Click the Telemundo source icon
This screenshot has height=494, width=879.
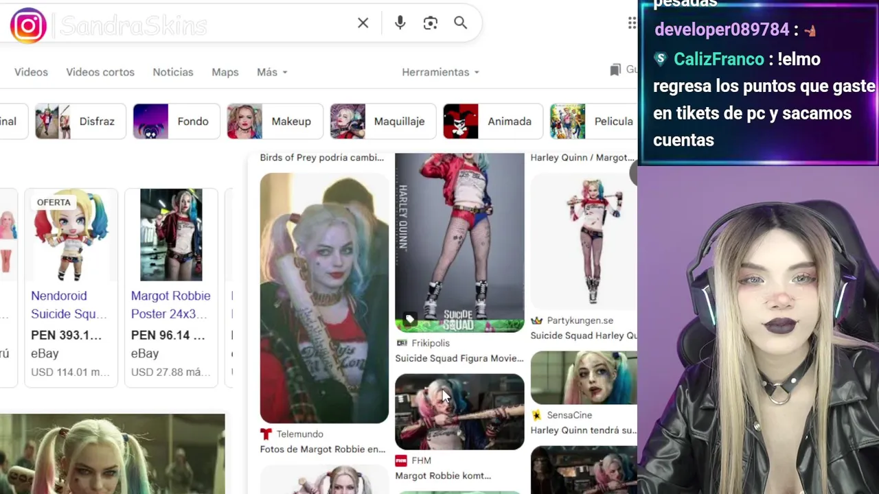coord(266,434)
